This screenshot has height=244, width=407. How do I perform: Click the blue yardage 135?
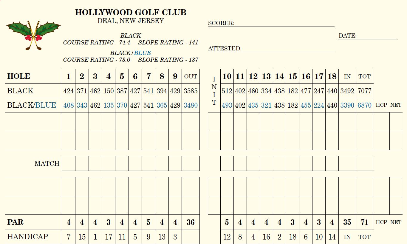tap(109, 105)
